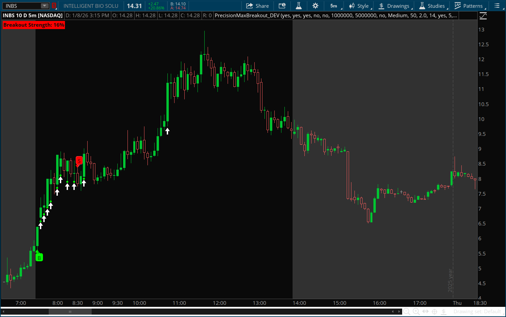The height and width of the screenshot is (317, 506).
Task: Click the price level drawing tool icon
Action: (x=444, y=312)
